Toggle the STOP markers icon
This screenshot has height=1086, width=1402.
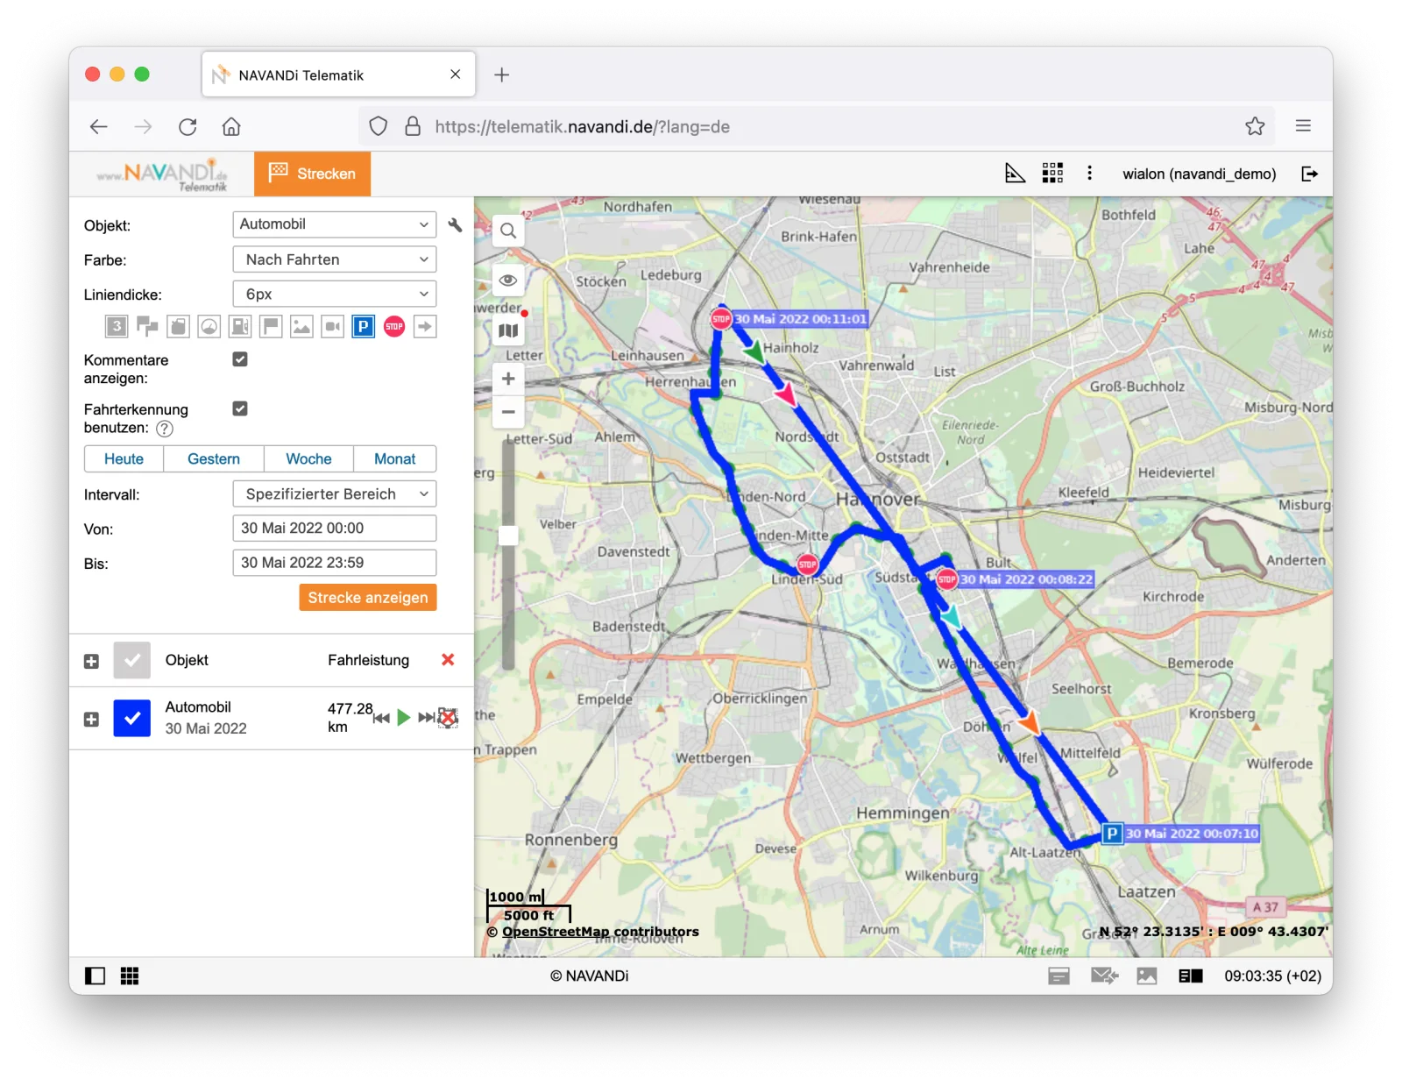[x=394, y=327]
